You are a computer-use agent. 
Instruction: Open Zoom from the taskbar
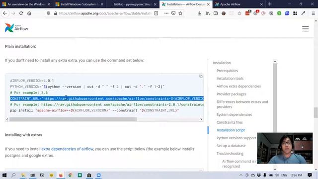tap(98, 175)
